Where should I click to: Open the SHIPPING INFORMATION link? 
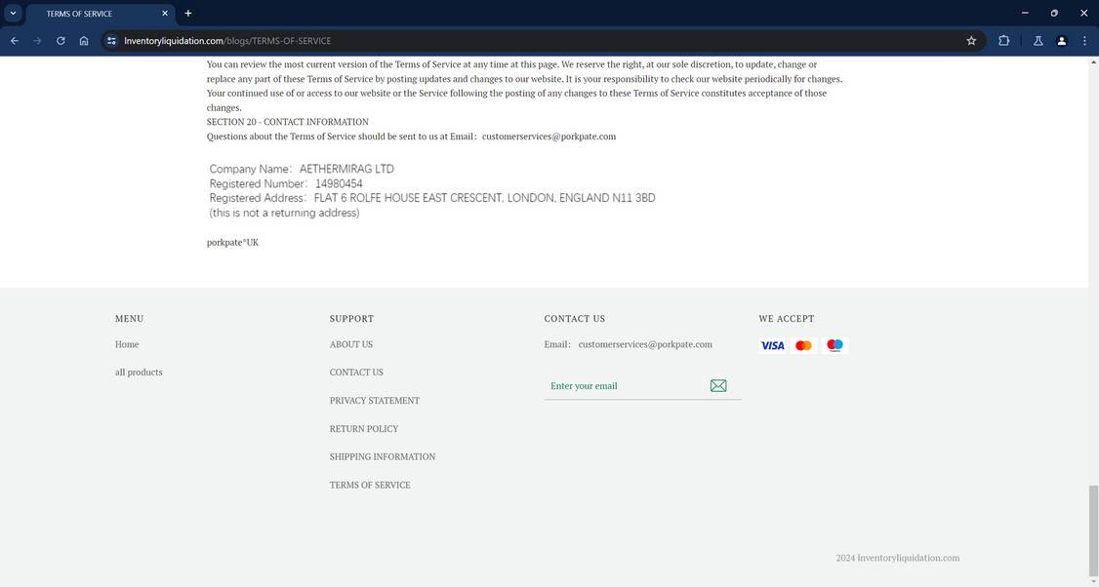382,456
